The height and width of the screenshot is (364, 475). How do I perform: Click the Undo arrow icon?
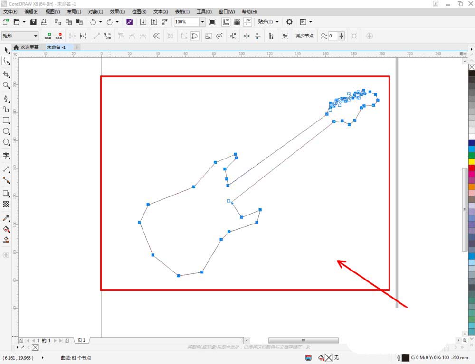[x=93, y=22]
